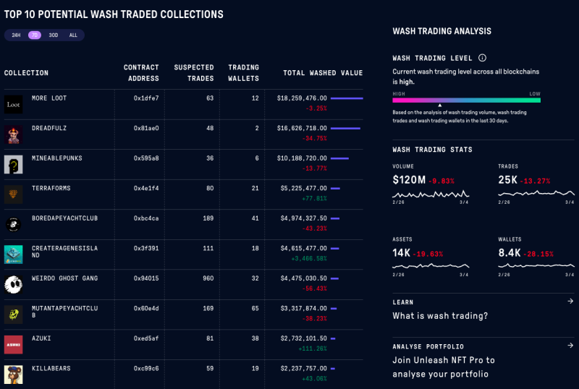Click contract address 0xed5af
579x389 pixels.
(146, 338)
